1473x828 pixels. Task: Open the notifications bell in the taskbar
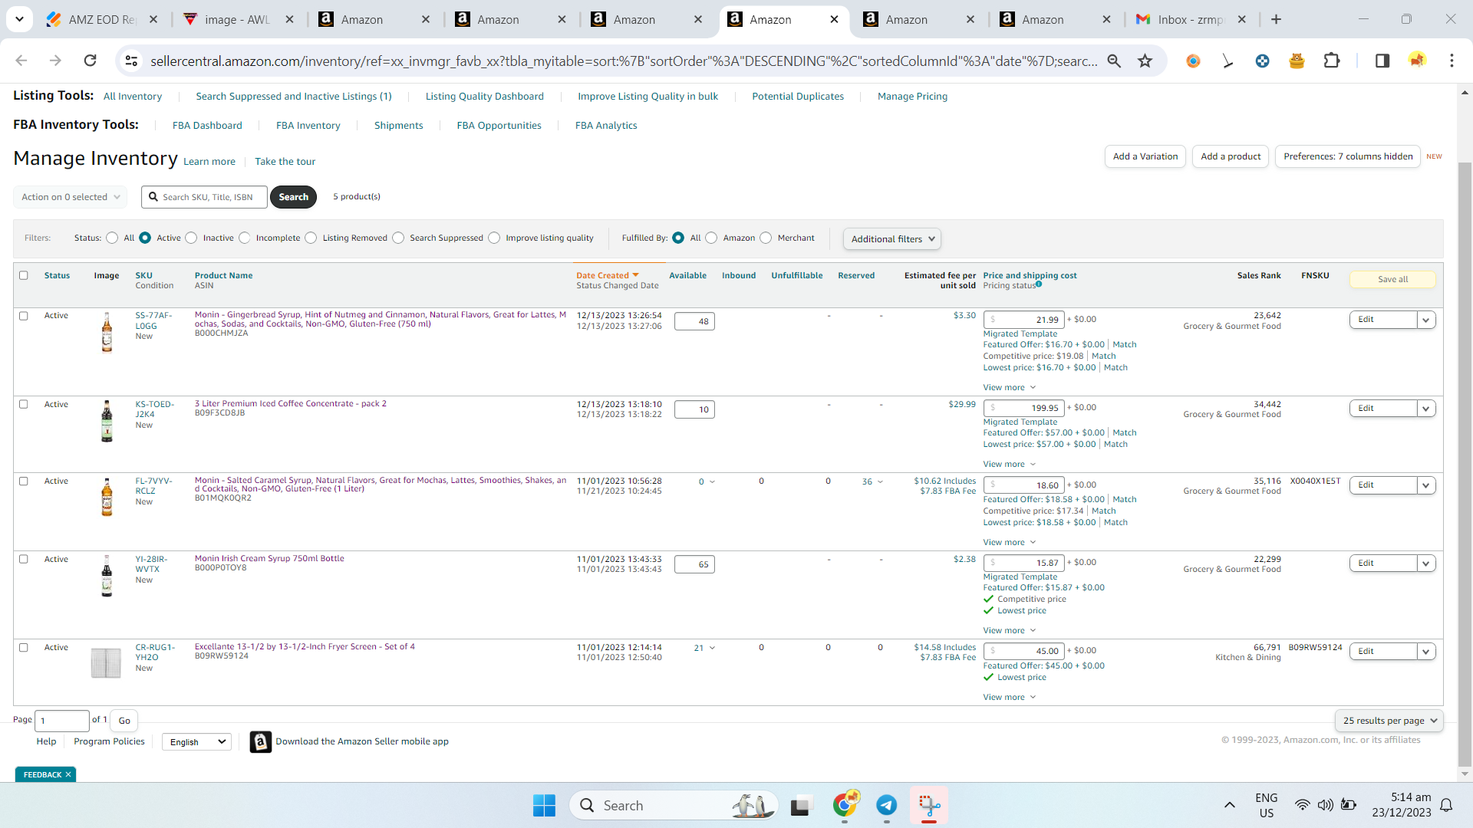tap(1446, 805)
